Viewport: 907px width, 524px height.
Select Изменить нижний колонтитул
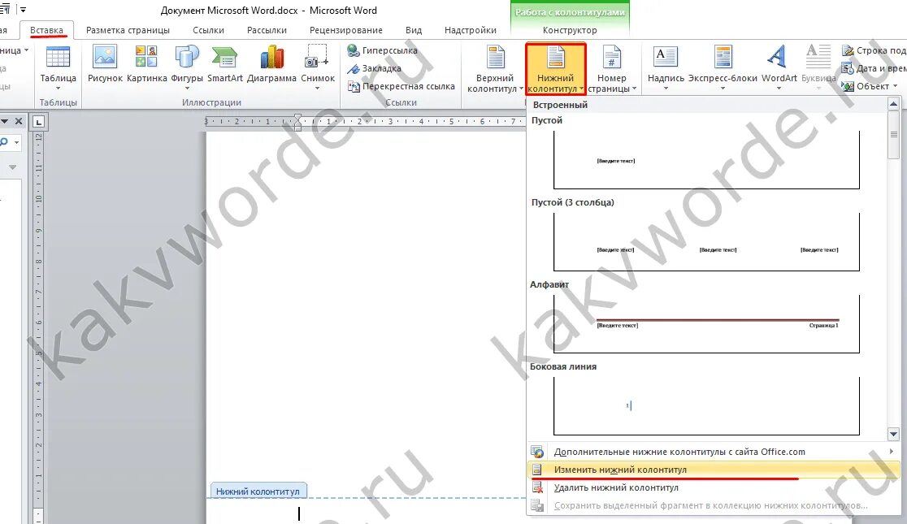click(714, 470)
